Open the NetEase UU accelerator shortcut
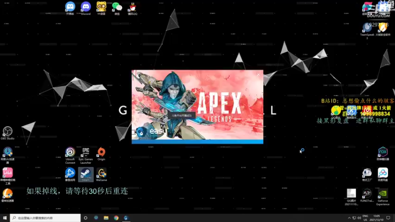 click(x=7, y=155)
